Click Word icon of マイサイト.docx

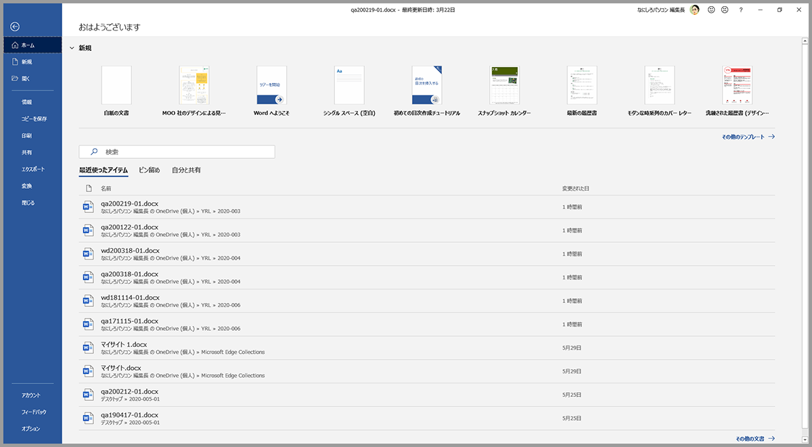(x=87, y=371)
